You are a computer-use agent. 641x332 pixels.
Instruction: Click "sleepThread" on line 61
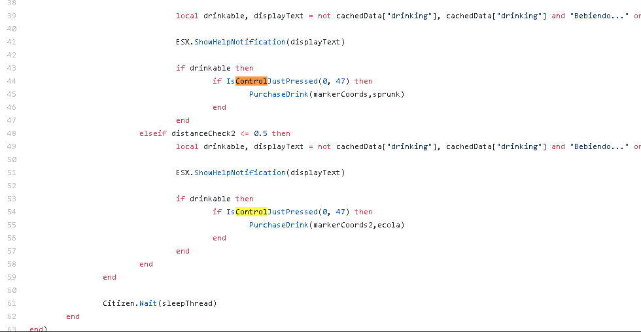[x=187, y=303]
